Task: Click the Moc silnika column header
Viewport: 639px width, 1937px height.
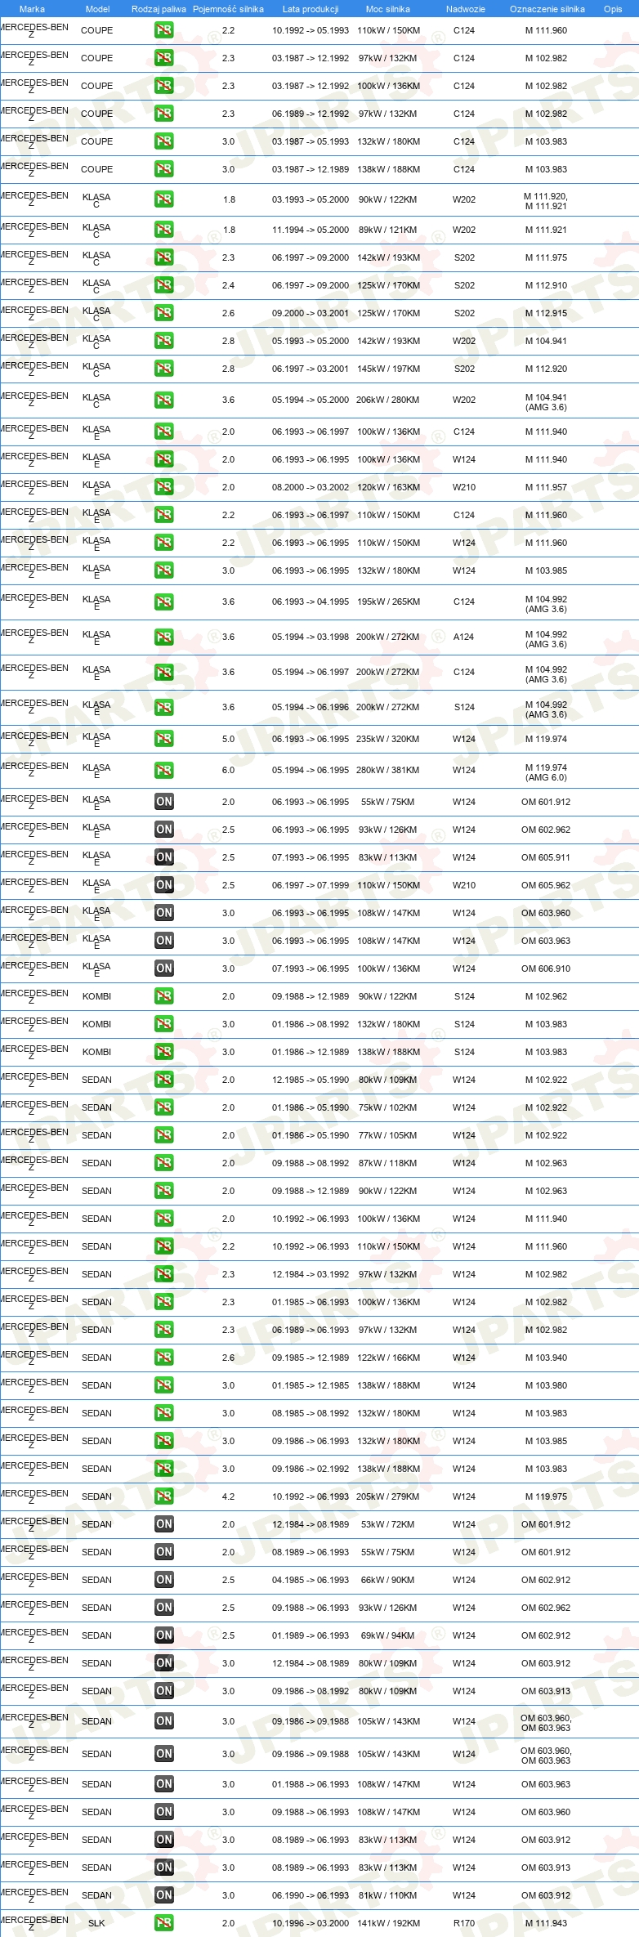Action: click(388, 9)
